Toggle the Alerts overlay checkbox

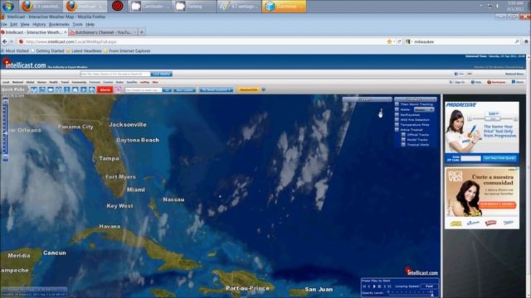397,109
